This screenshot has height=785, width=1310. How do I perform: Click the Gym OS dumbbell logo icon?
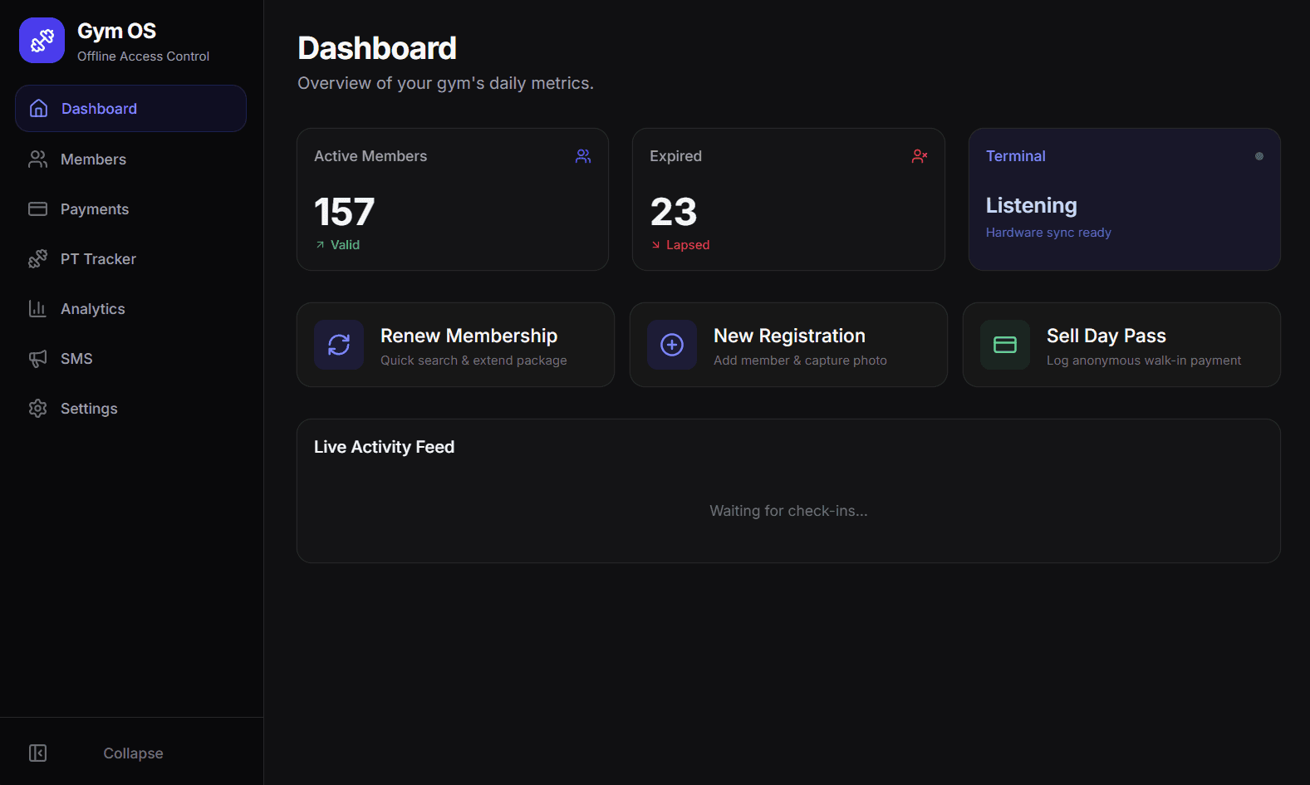[42, 40]
